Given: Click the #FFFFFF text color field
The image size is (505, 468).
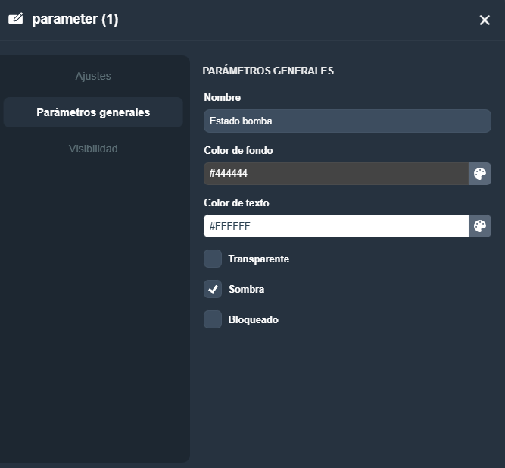Looking at the screenshot, I should coord(335,226).
